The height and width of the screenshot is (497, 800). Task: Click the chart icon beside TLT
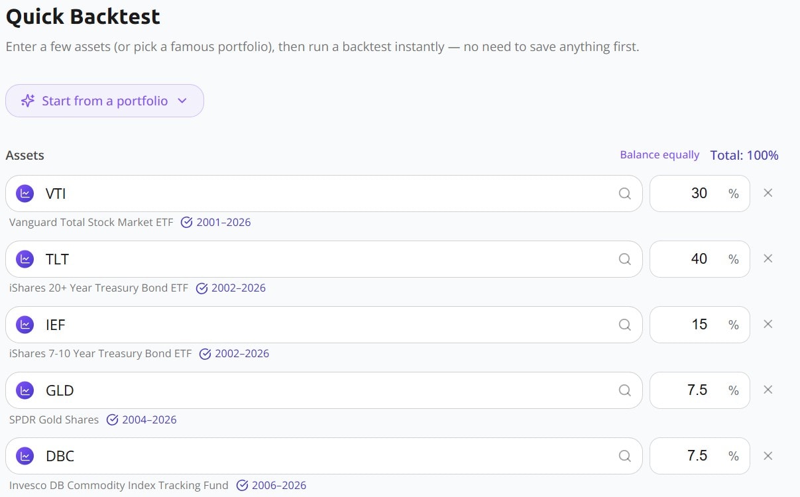pos(25,259)
